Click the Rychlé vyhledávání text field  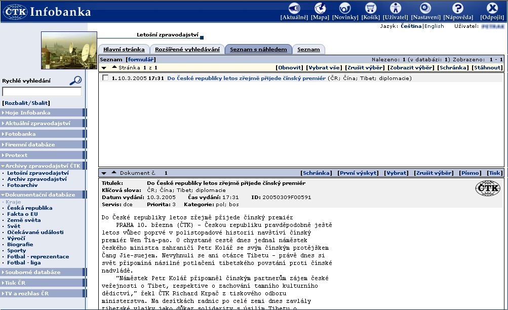pos(42,92)
